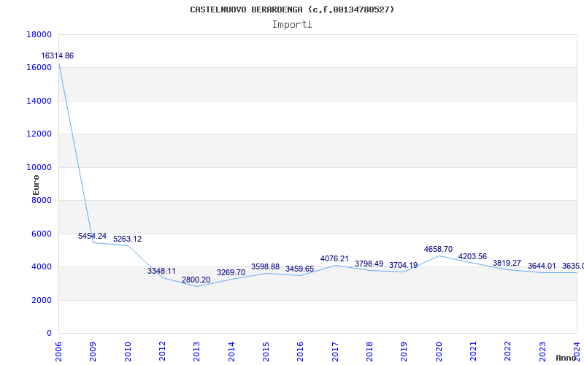The width and height of the screenshot is (584, 365).
Task: Click the 2020 x-axis year label
Action: pos(439,352)
